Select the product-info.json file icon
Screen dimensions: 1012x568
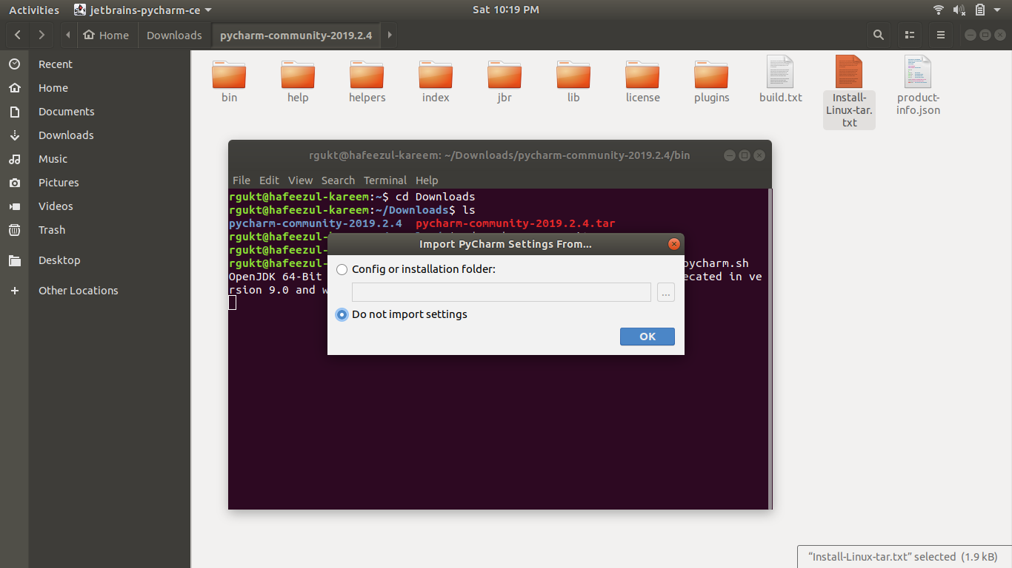pos(918,72)
